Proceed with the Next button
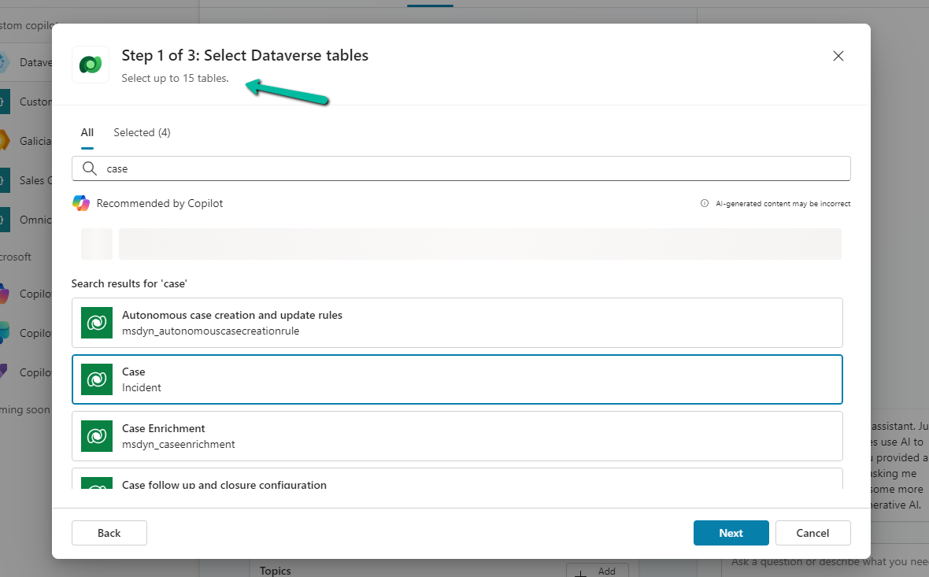Viewport: 929px width, 577px height. point(731,533)
